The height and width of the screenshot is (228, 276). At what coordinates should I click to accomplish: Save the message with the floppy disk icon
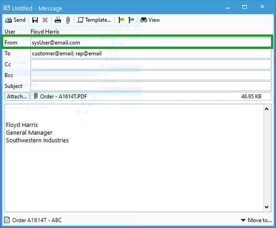35,20
